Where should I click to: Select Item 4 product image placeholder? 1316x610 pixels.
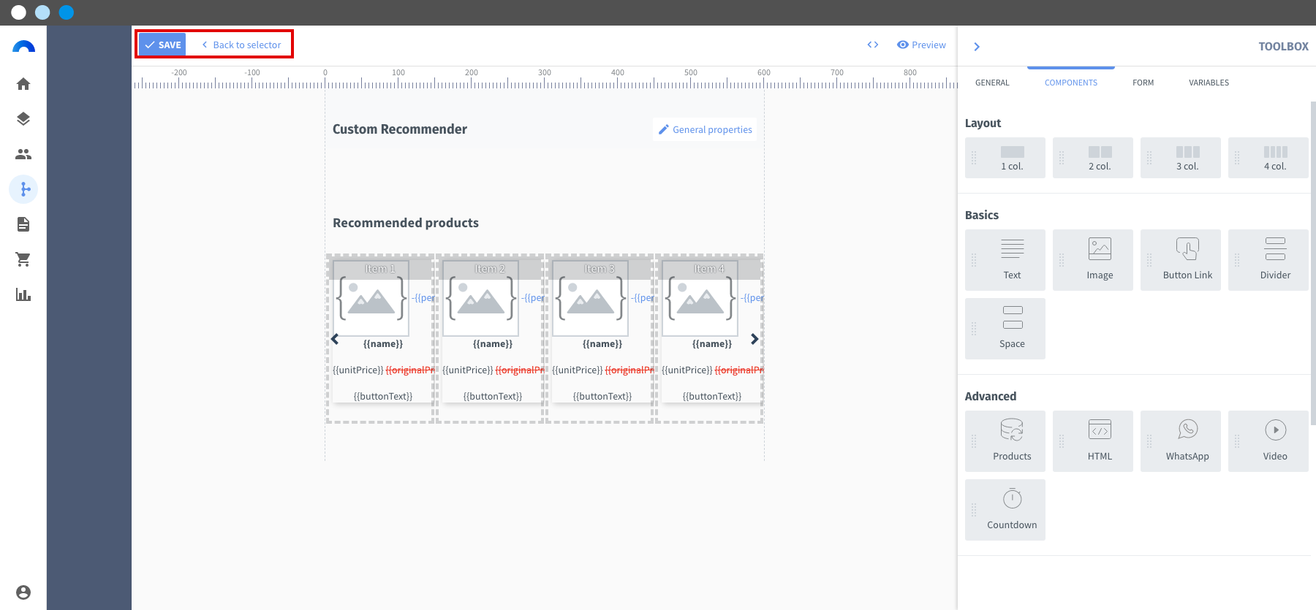(x=700, y=299)
